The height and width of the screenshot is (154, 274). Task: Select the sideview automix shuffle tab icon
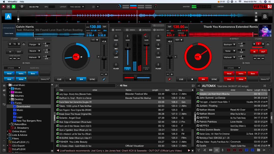[x=216, y=150]
